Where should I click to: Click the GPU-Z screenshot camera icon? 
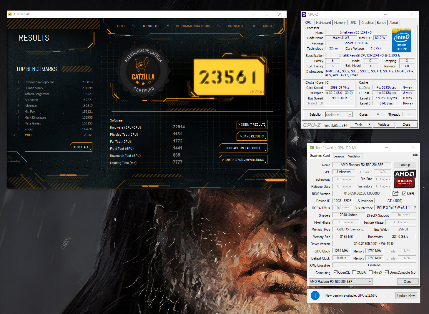click(x=415, y=155)
